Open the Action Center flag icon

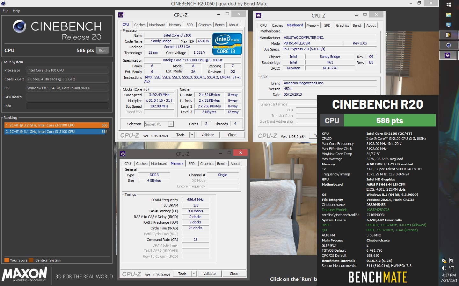coord(452,261)
